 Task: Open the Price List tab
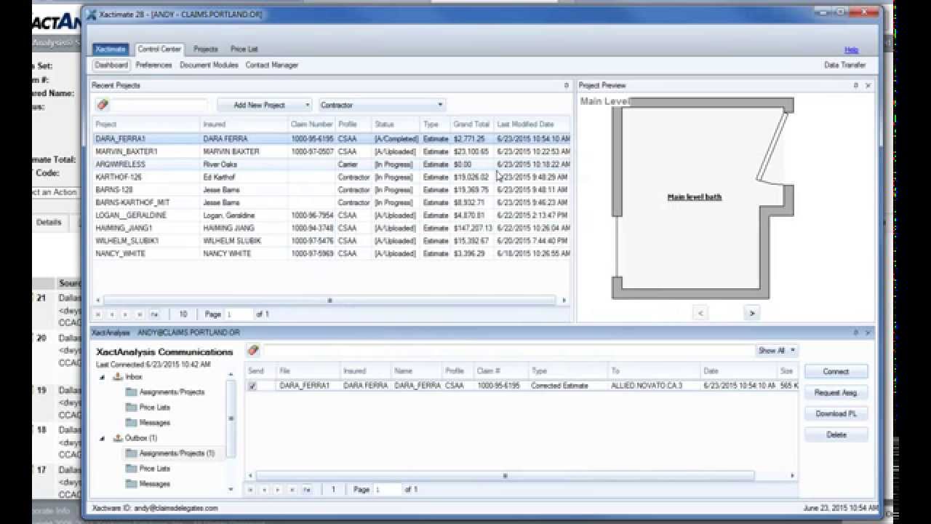pos(244,49)
